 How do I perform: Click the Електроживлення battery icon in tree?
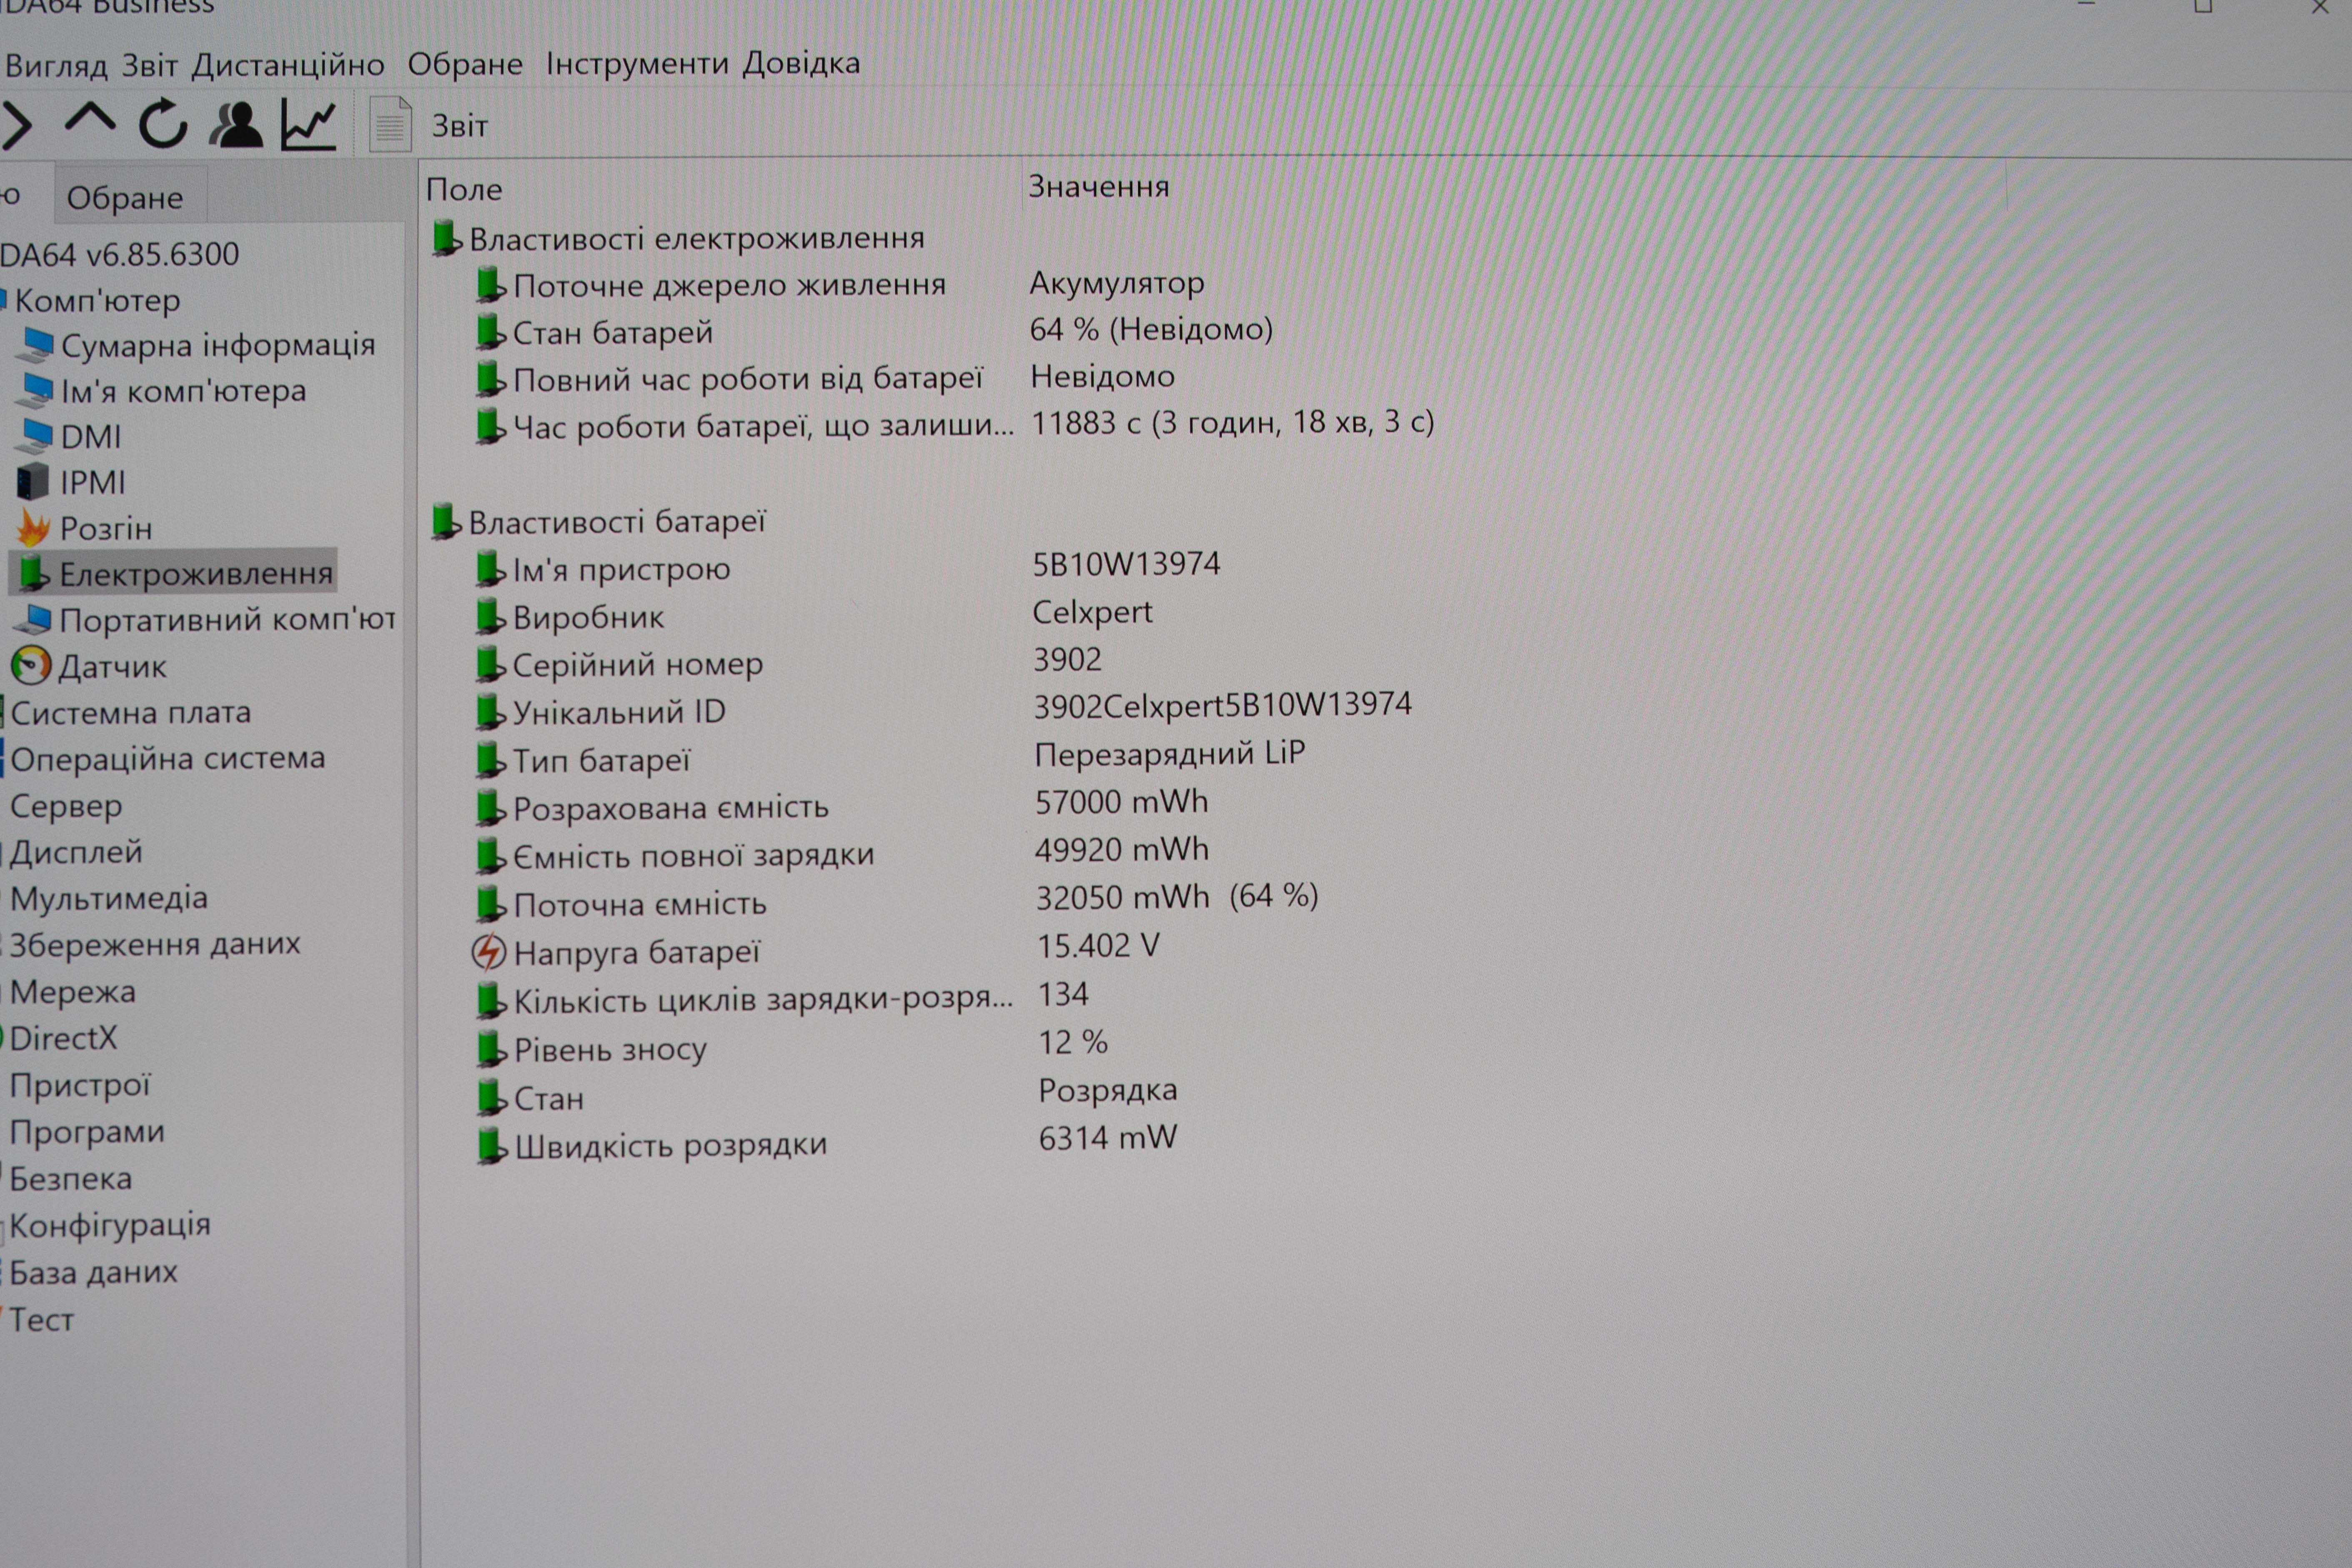pos(34,573)
